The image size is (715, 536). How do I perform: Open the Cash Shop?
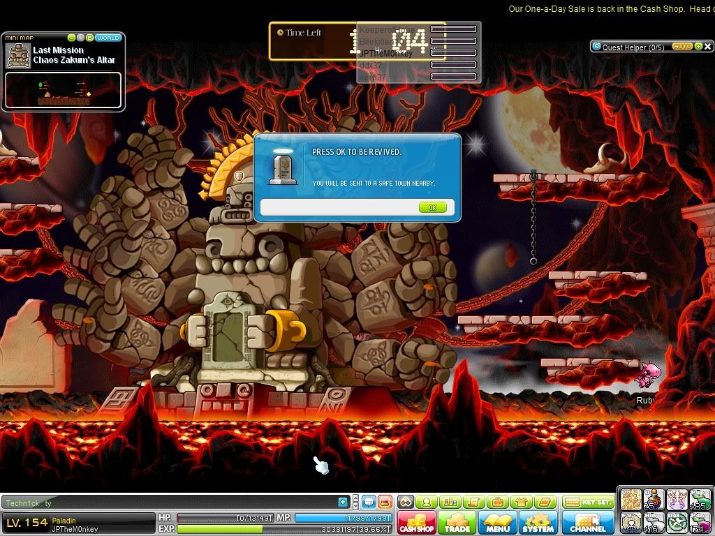pos(416,523)
